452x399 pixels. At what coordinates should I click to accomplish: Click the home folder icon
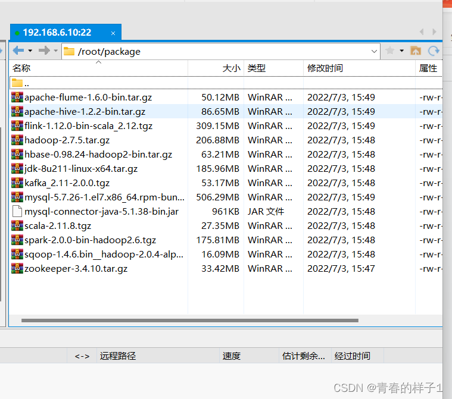tap(416, 51)
